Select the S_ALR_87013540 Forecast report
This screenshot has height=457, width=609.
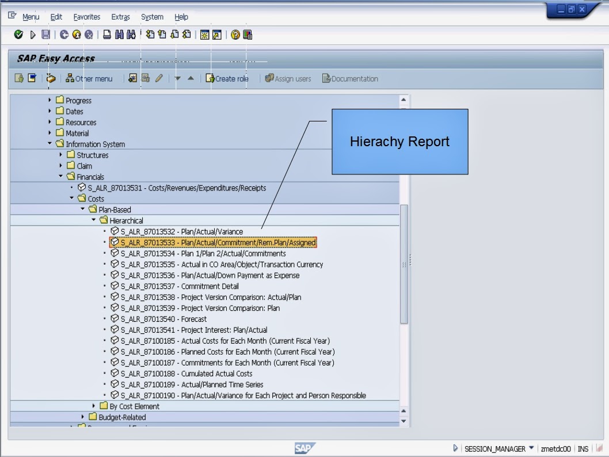click(161, 319)
